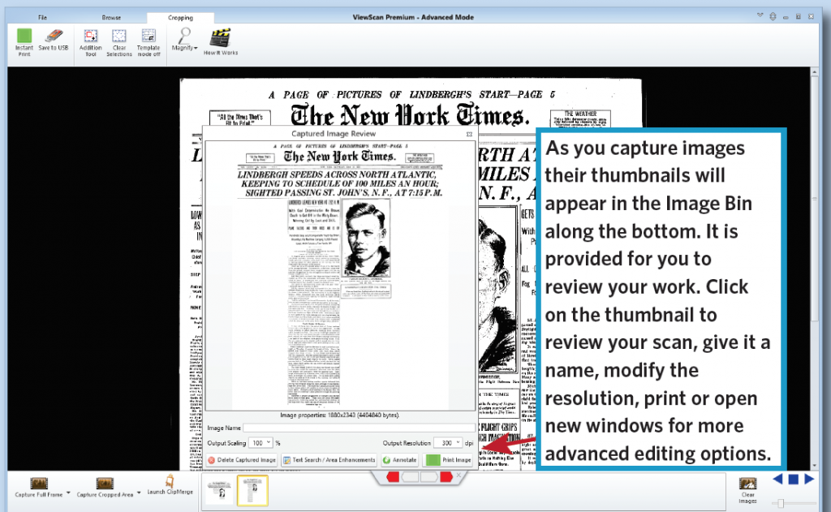The image size is (831, 512).
Task: Select the Cropping tab
Action: coord(181,18)
